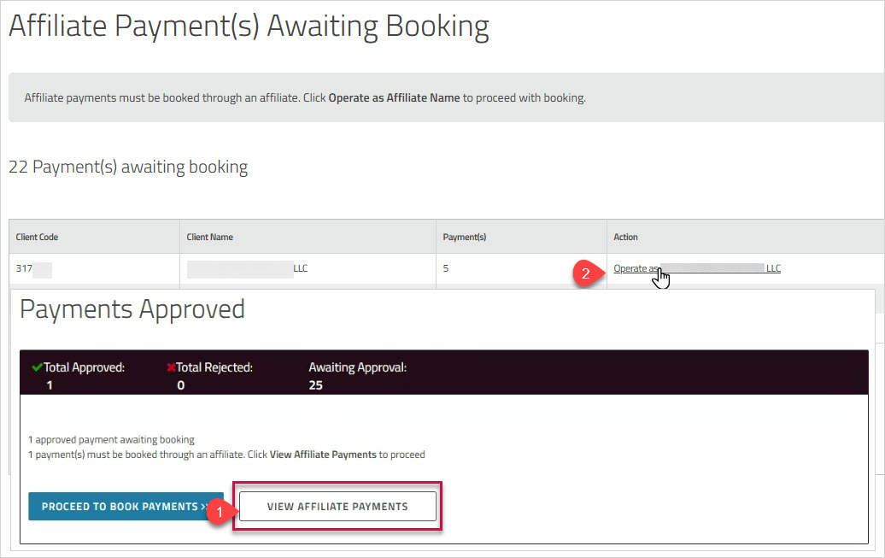
Task: Click the Client Name column header
Action: coord(210,237)
